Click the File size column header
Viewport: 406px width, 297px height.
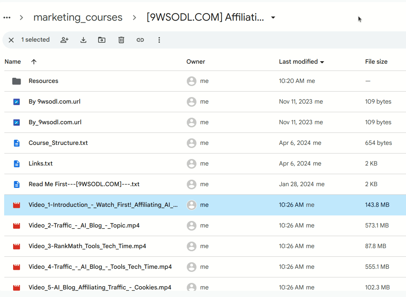click(x=376, y=62)
